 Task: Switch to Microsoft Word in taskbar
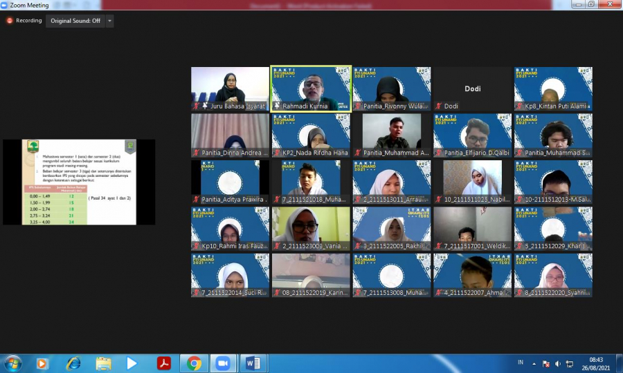252,363
